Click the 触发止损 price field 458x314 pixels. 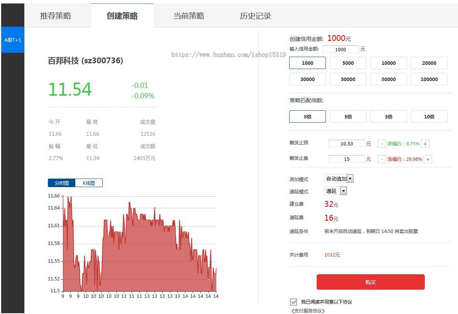346,143
